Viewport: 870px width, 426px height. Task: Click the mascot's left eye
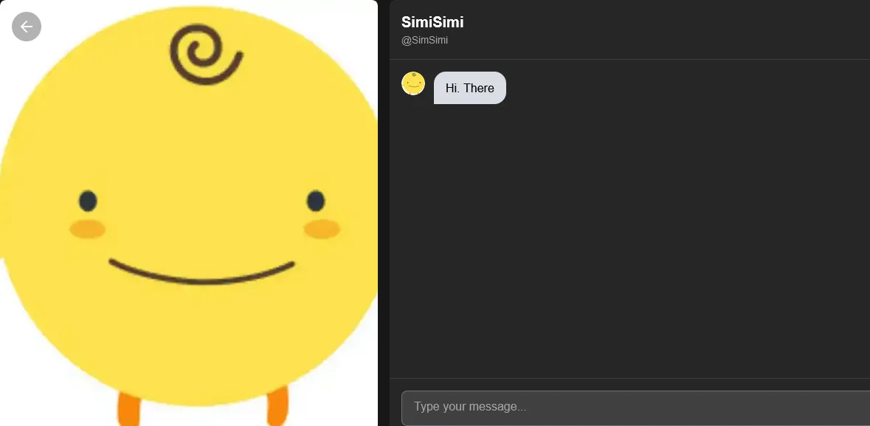88,201
